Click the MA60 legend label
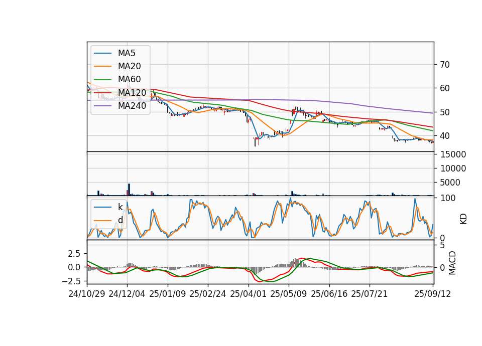This screenshot has width=482, height=346. [130, 80]
